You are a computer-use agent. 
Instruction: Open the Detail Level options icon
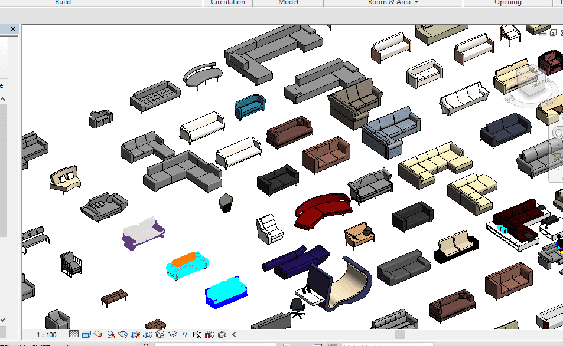pos(74,335)
